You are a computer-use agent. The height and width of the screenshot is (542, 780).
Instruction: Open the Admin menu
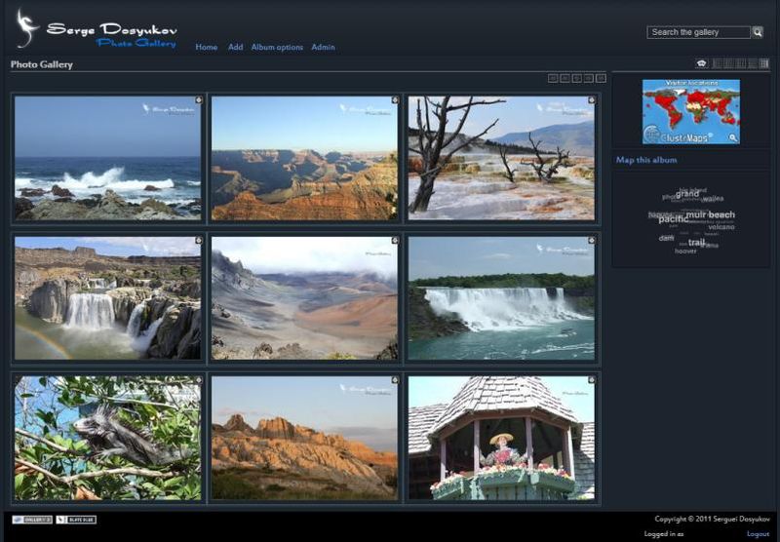pos(323,47)
